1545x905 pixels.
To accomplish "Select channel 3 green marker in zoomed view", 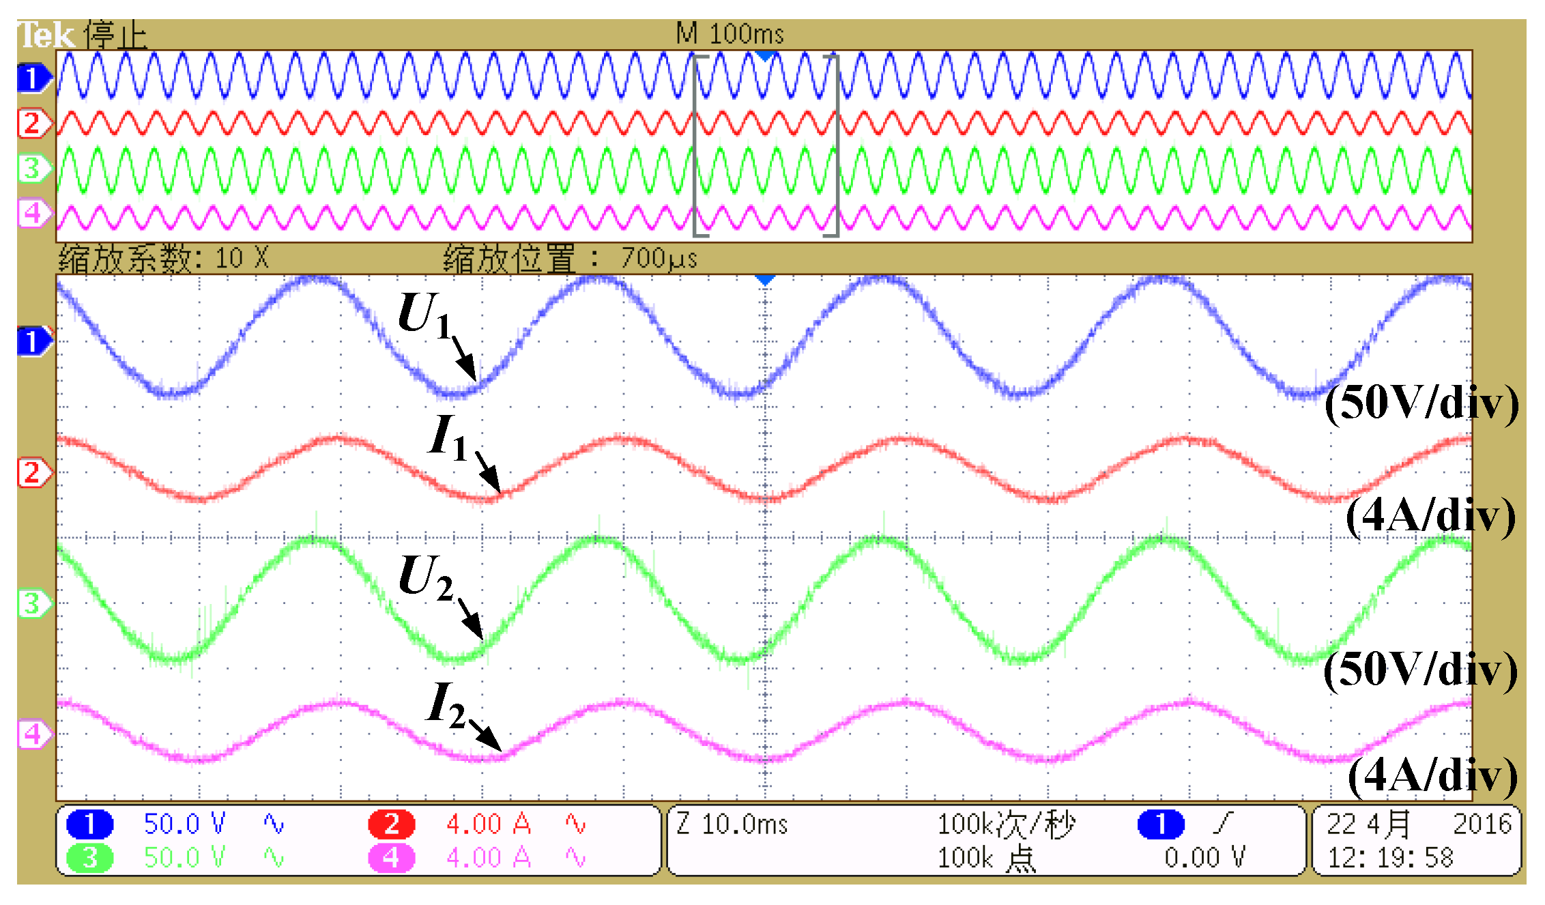I will pos(33,603).
